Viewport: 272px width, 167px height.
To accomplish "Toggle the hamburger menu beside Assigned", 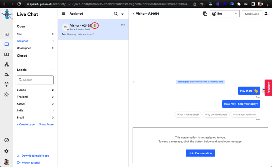I will tap(63, 14).
